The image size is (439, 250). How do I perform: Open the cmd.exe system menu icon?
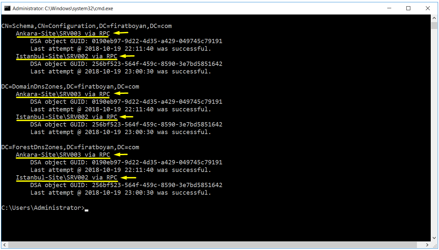(7, 8)
